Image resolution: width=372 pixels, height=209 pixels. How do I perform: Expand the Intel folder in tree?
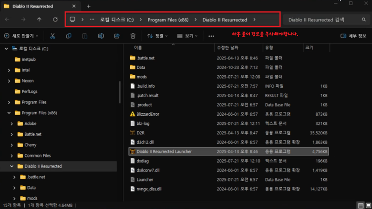[x=9, y=70]
